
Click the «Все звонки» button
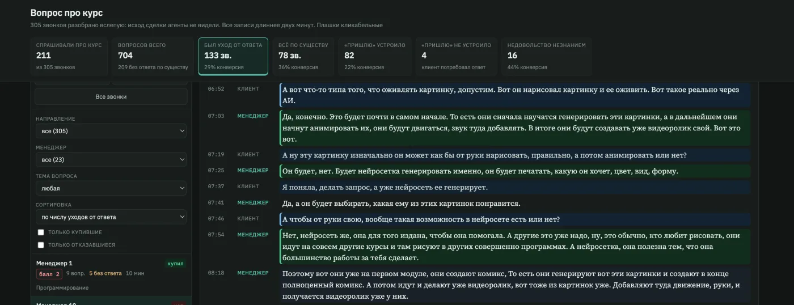coord(111,96)
